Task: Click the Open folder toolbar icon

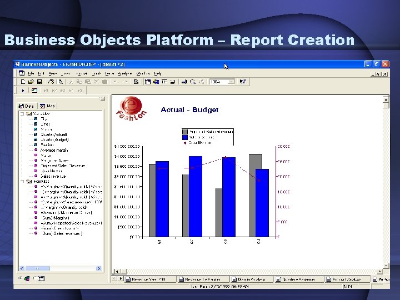Action: click(31, 82)
